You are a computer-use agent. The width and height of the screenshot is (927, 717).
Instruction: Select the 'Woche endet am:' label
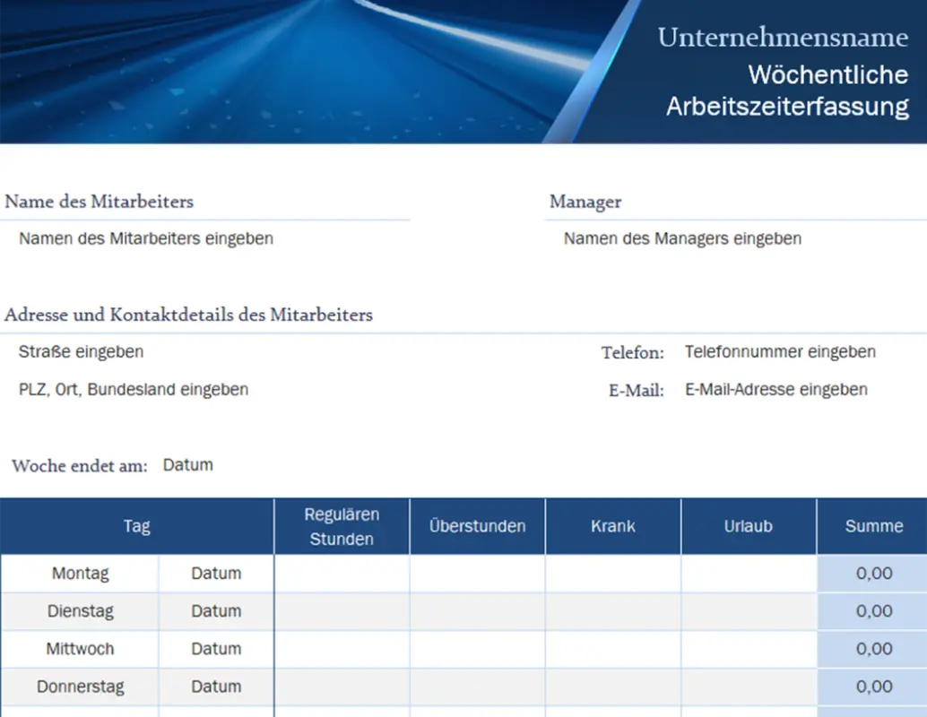click(x=80, y=466)
